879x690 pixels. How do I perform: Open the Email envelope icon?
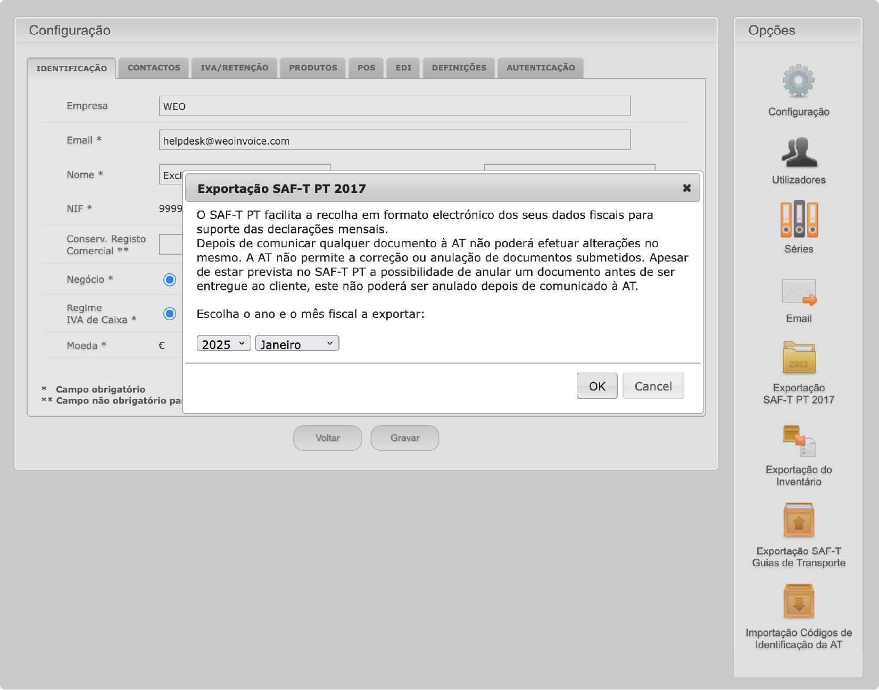(799, 292)
